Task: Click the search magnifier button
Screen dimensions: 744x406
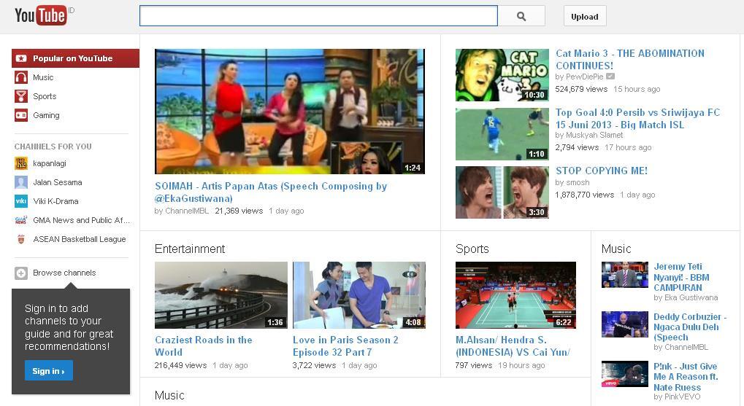Action: pos(521,17)
